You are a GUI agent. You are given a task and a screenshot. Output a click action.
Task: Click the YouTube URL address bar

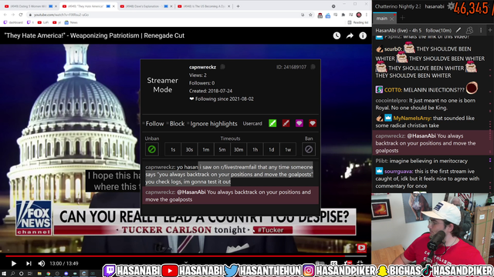(x=164, y=15)
